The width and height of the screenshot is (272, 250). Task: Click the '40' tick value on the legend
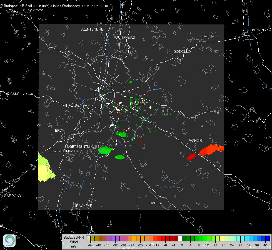tap(265, 245)
